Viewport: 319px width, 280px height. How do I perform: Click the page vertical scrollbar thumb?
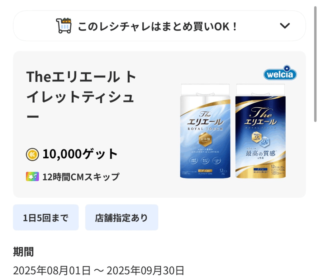315,64
